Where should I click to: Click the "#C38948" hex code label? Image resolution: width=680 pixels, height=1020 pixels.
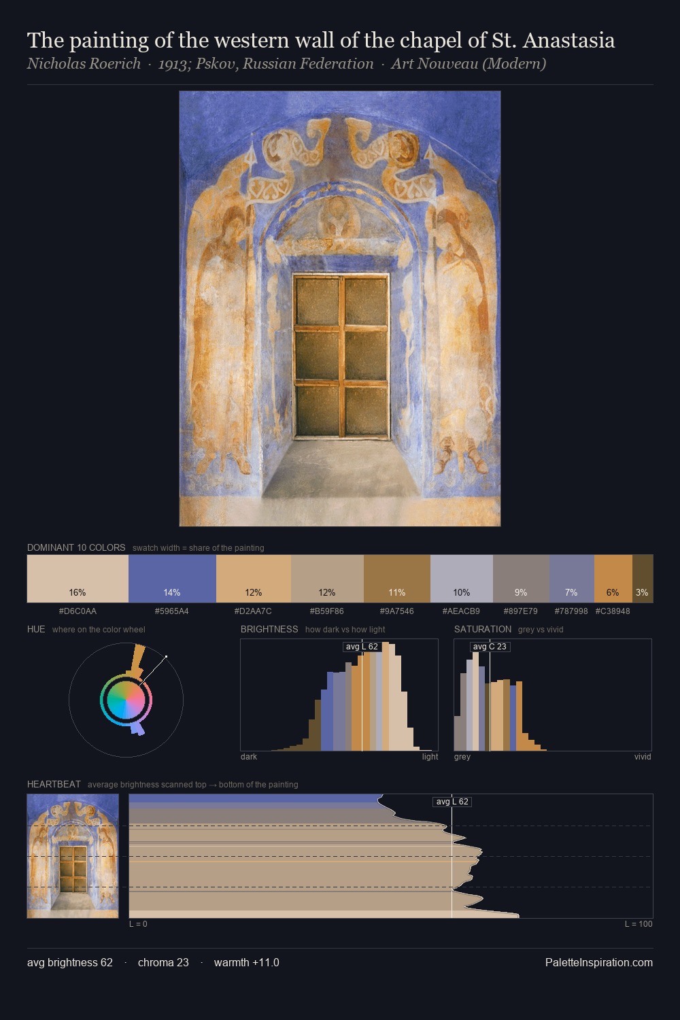(613, 611)
